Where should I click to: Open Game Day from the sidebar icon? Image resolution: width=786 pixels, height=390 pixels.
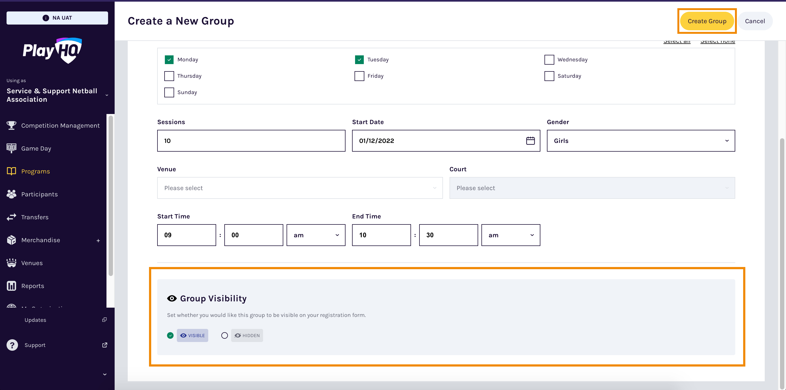(x=11, y=148)
